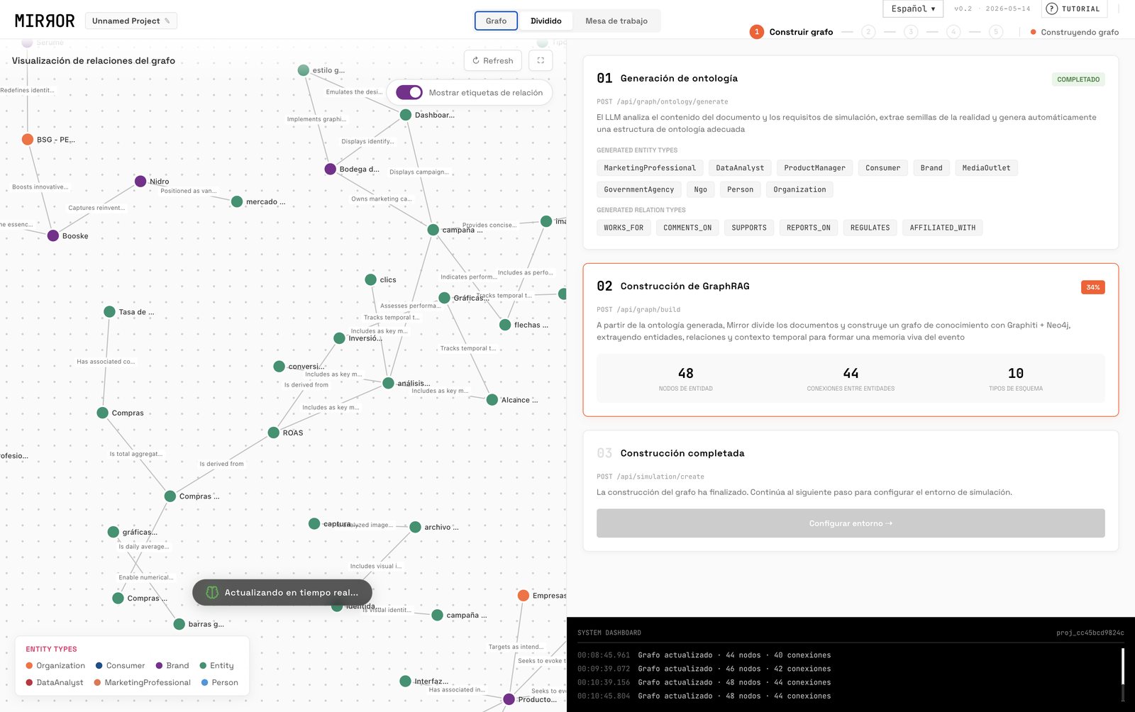Select step 2 circle in progress stepper

868,32
